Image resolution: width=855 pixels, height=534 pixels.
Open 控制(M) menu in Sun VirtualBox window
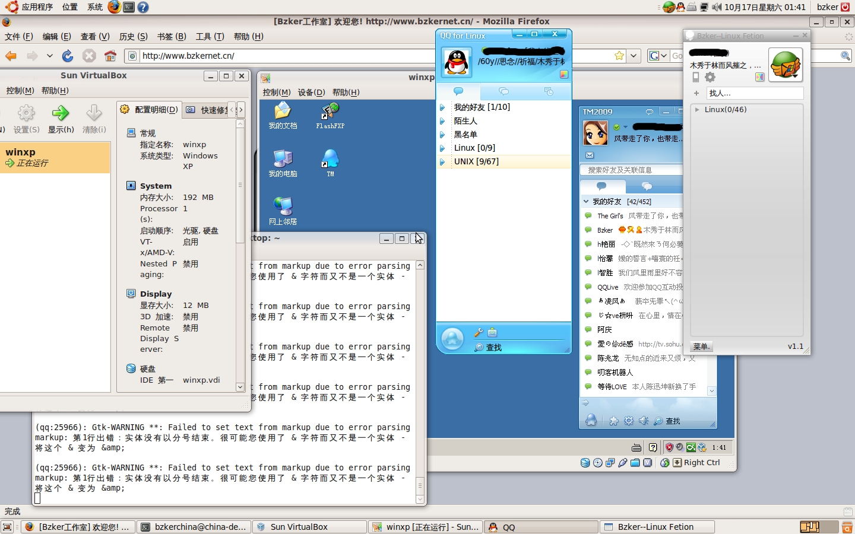coord(20,91)
